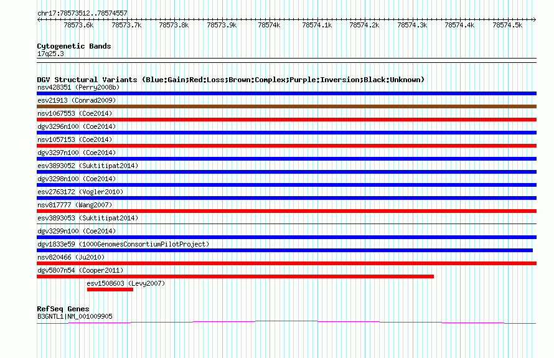
Task: Click dgv3296n100 (Coe2014) label
Action: coord(77,126)
